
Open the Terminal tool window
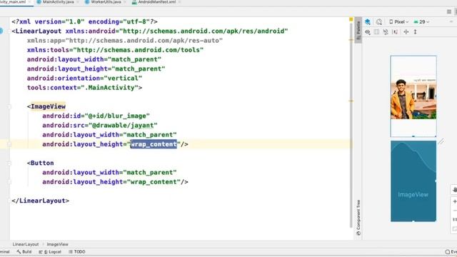(5, 252)
